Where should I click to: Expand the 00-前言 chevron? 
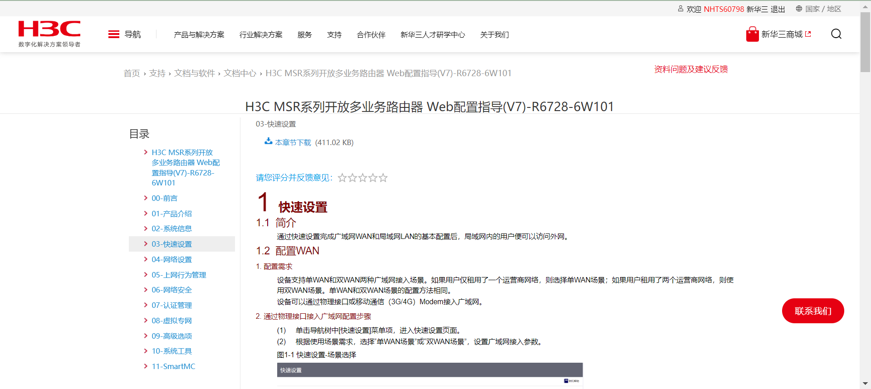(x=146, y=198)
